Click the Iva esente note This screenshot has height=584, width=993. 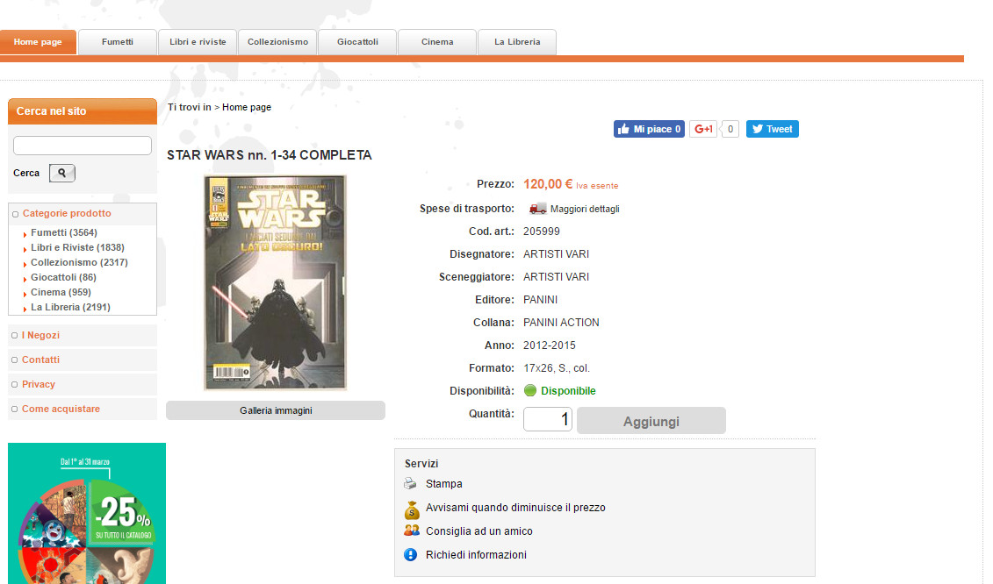point(597,185)
